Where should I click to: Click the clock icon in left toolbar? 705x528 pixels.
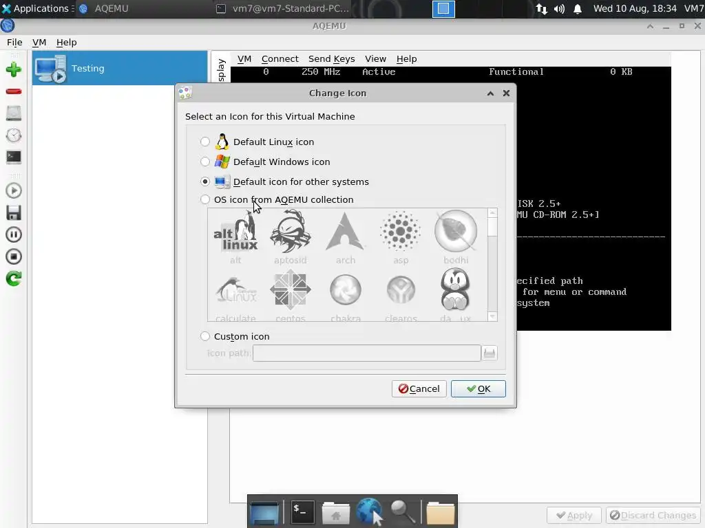tap(14, 135)
